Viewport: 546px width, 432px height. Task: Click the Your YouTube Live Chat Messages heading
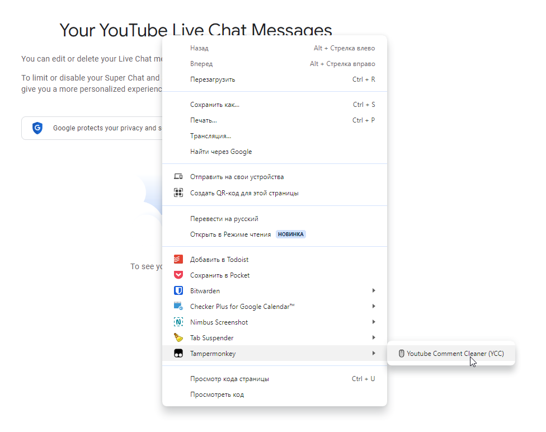[196, 30]
